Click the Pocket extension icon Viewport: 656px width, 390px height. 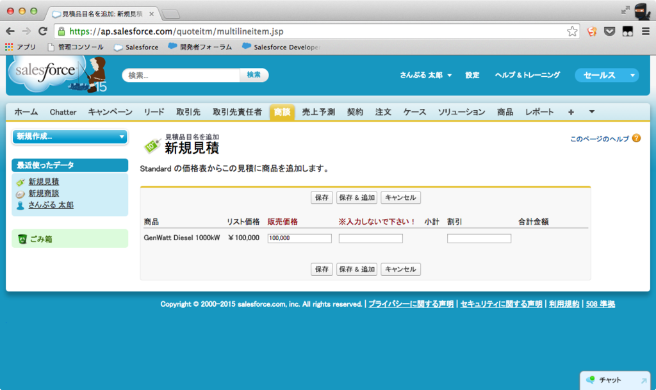pyautogui.click(x=610, y=31)
